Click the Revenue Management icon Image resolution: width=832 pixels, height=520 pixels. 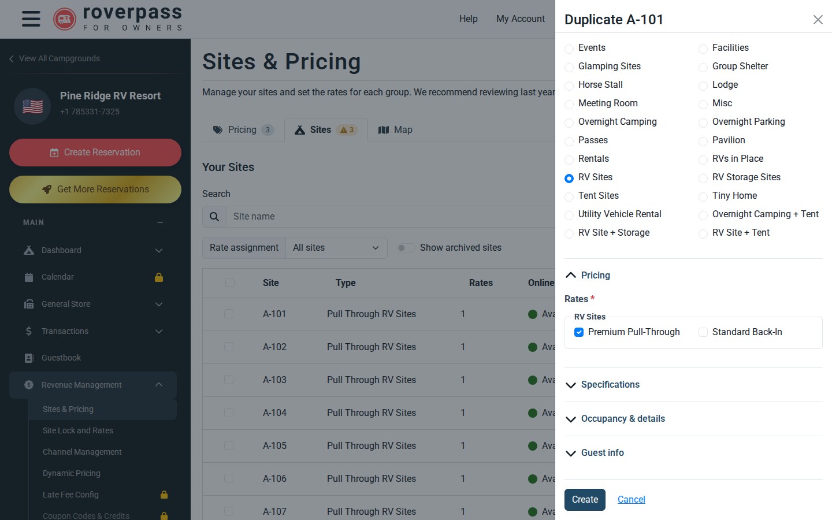click(x=29, y=385)
